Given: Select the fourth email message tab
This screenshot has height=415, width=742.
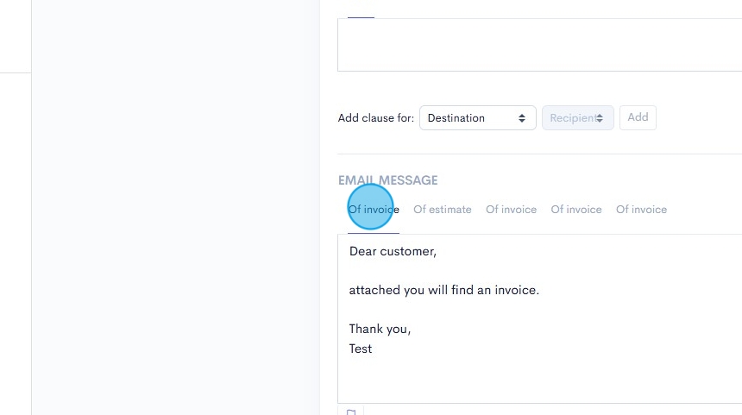Looking at the screenshot, I should [576, 210].
